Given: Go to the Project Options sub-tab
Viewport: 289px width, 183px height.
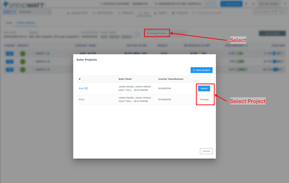Looking at the screenshot, I should [26, 23].
